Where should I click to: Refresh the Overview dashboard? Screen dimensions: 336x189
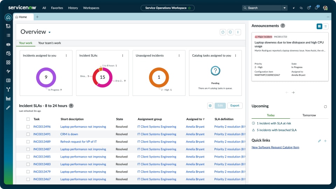tap(223, 32)
